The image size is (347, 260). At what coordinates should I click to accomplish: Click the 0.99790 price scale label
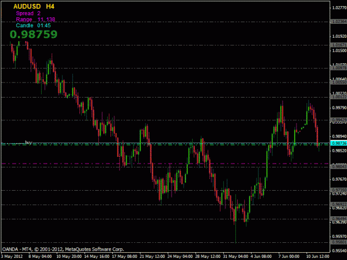pyautogui.click(x=339, y=108)
